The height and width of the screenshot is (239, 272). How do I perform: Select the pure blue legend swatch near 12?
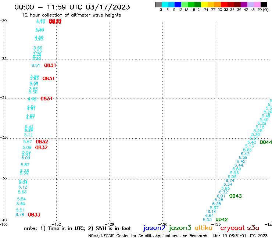pos(178,4)
